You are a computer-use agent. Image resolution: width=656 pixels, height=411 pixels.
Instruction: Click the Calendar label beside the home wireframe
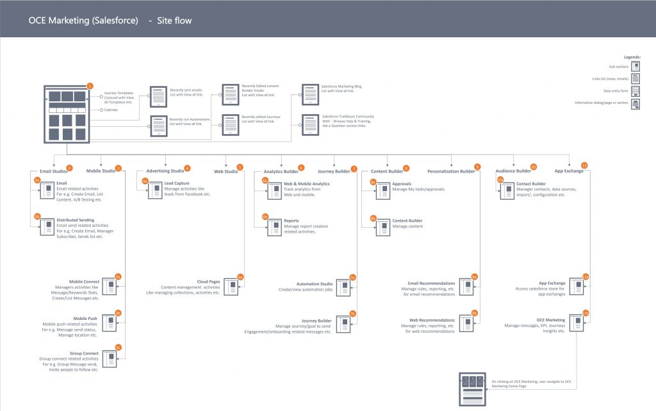pyautogui.click(x=111, y=110)
